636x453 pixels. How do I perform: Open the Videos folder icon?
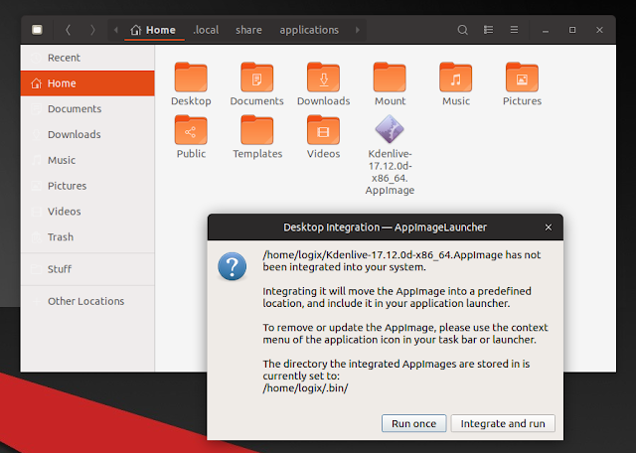tap(323, 133)
